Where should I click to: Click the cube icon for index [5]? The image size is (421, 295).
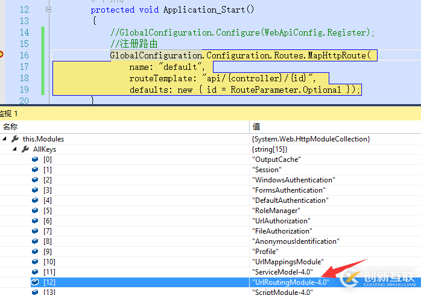(35, 210)
